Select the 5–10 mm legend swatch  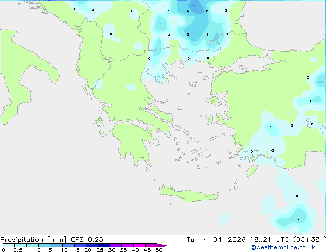pos(57,245)
